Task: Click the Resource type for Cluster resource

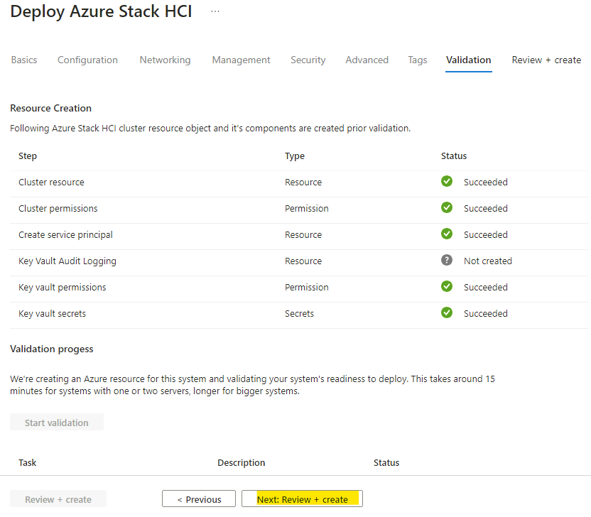Action: (x=303, y=183)
